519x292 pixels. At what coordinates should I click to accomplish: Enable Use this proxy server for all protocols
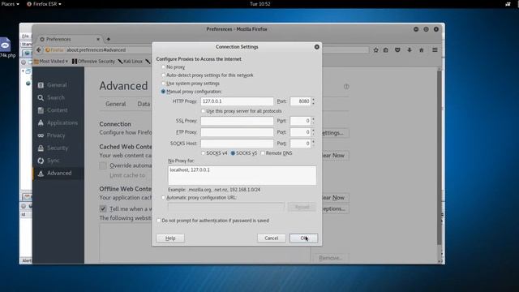pos(204,111)
